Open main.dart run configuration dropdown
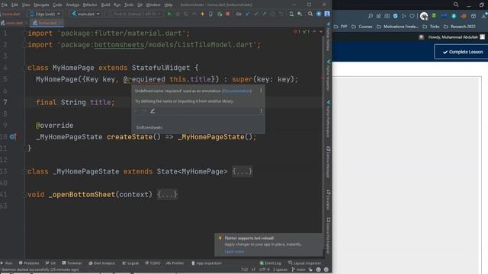488x274 pixels. (x=86, y=14)
